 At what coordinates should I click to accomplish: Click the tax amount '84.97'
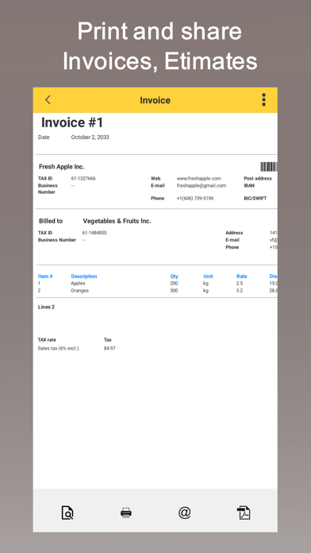109,349
